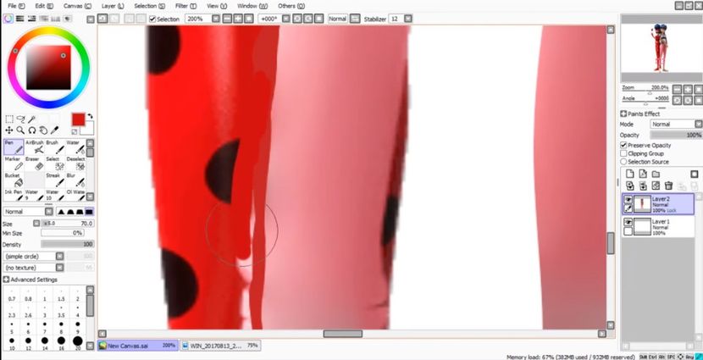Open the Stabilizer value dropdown
703x360 pixels.
[407, 19]
